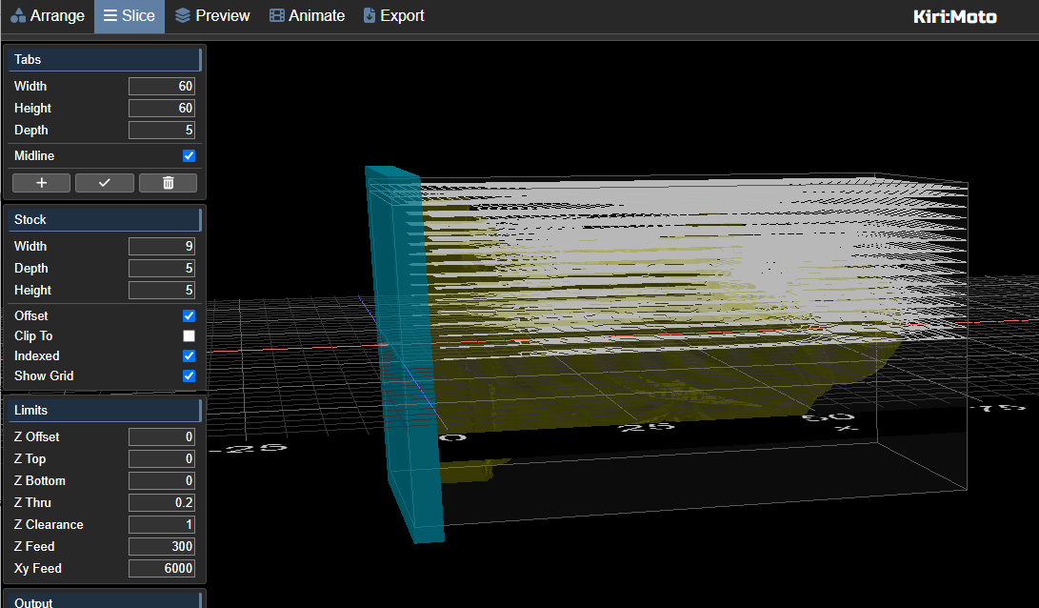Screen dimensions: 1039x608
Task: Confirm tabs with the checkmark button
Action: tap(105, 183)
